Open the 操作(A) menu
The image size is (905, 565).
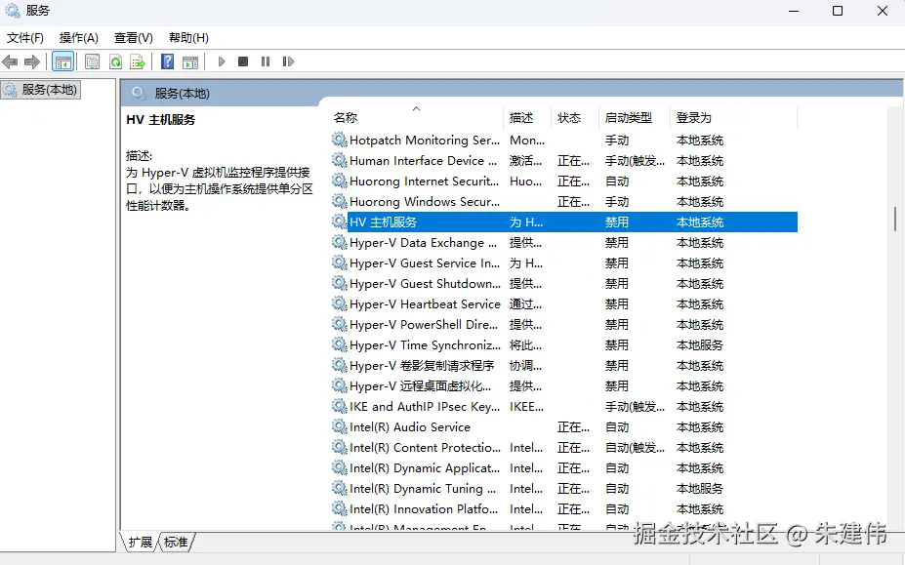[78, 38]
